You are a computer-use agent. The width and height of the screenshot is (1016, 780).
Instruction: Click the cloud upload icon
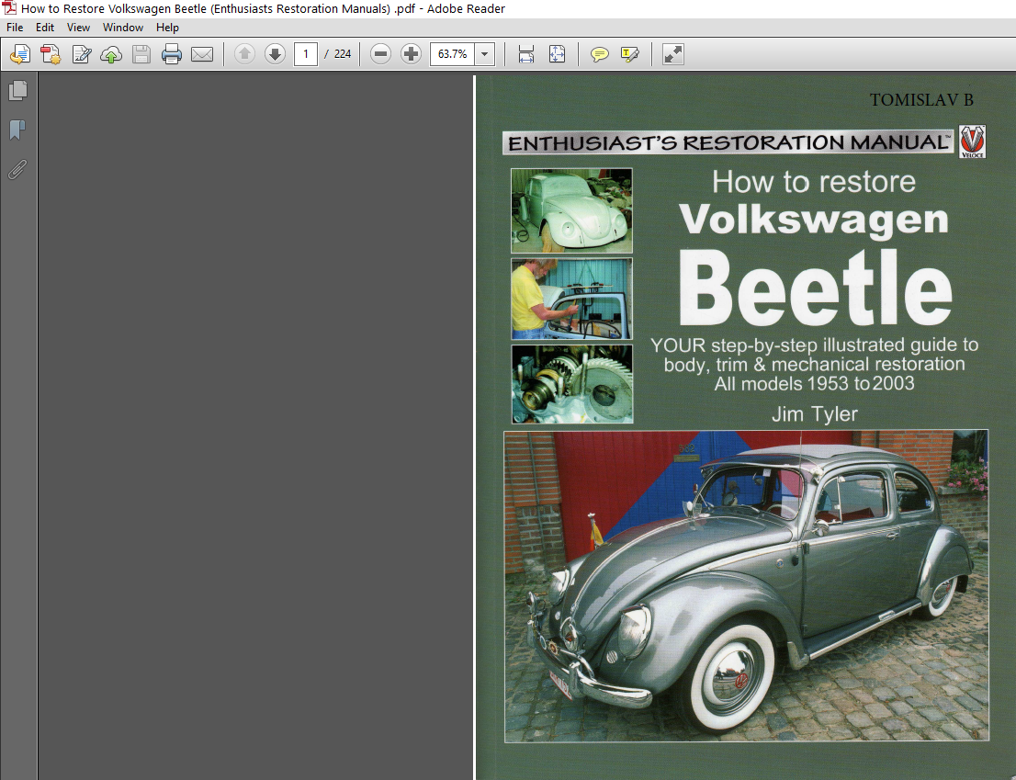111,54
